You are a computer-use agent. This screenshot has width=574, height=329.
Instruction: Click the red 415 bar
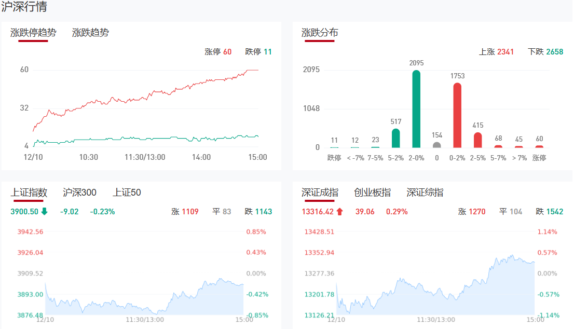pyautogui.click(x=478, y=140)
